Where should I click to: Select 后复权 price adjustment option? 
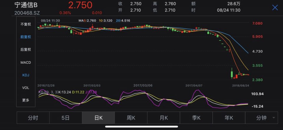[x=26, y=50]
